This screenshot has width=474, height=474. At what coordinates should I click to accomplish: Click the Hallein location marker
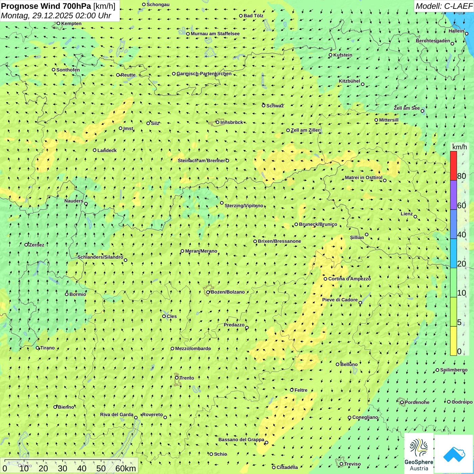(x=467, y=34)
